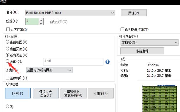Click the document size 21.0 x 29.7 value

(x=159, y=70)
